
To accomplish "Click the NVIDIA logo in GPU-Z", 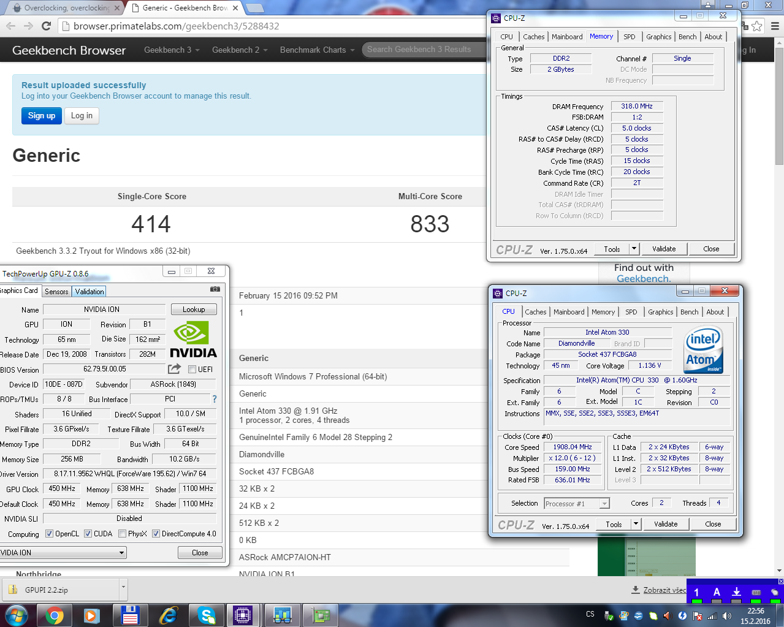I will pos(193,340).
